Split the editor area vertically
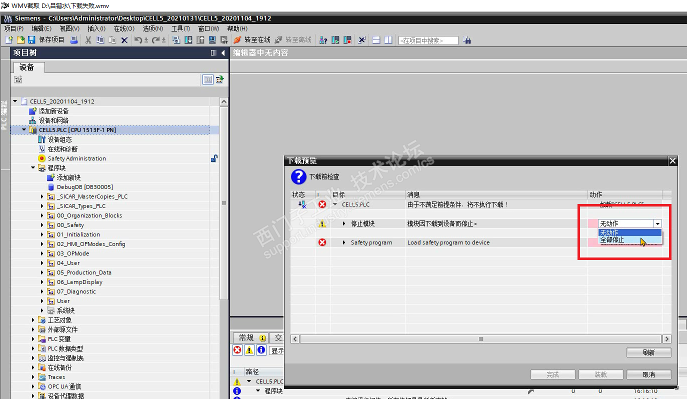 tap(388, 40)
